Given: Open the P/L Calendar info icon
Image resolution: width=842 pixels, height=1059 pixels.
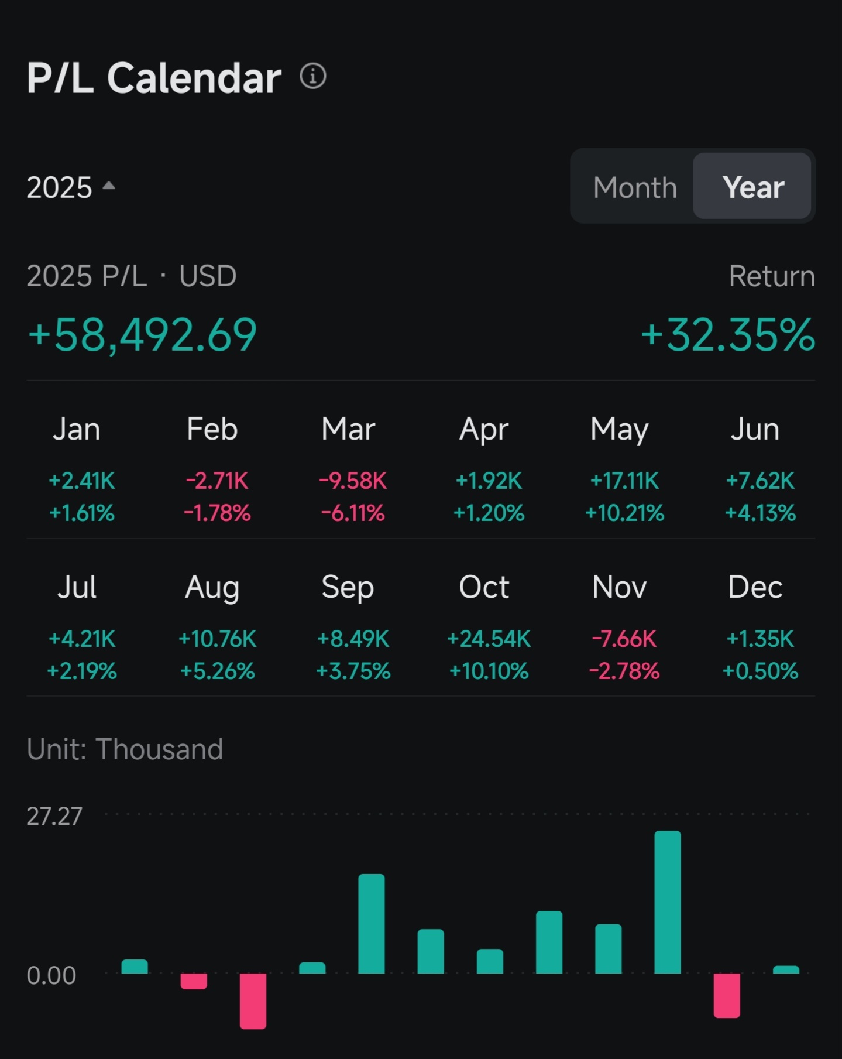Looking at the screenshot, I should 313,76.
